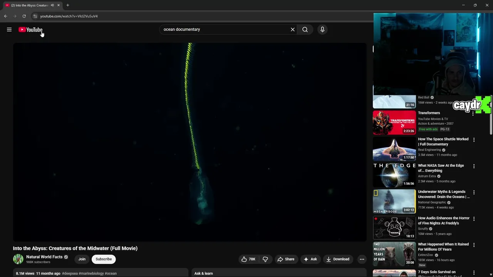Open Rained For Millions Of Years thumbnail
This screenshot has height=277, width=493.
click(394, 254)
